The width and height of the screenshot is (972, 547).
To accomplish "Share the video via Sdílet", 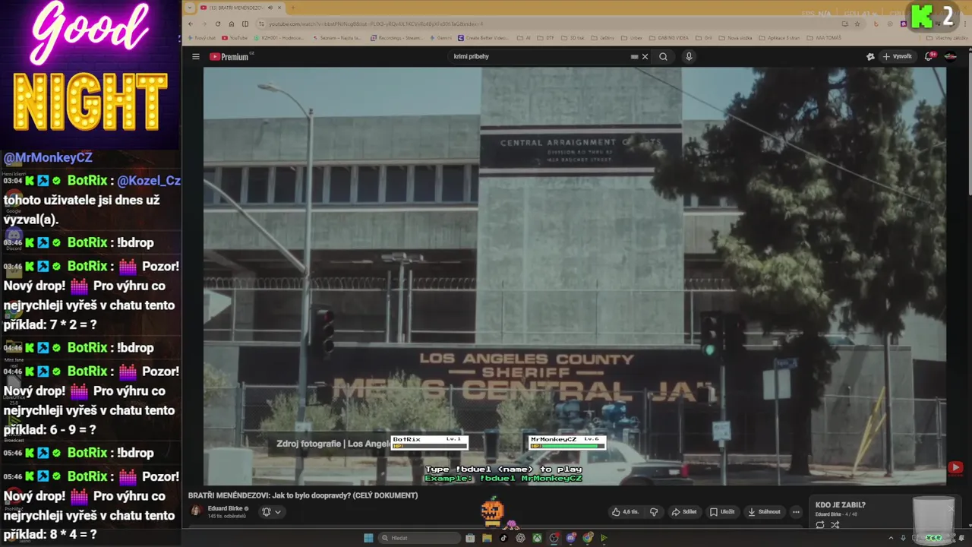I will [x=684, y=512].
